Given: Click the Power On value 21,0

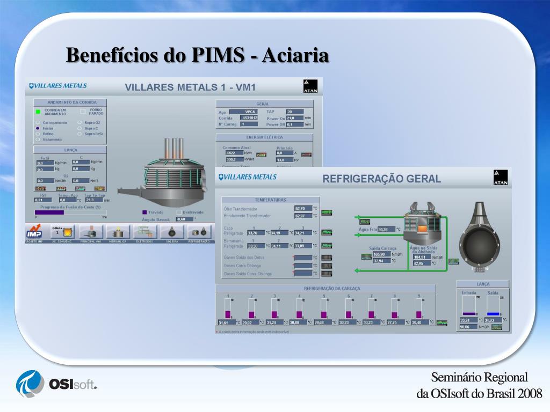Looking at the screenshot, I should 295,118.
